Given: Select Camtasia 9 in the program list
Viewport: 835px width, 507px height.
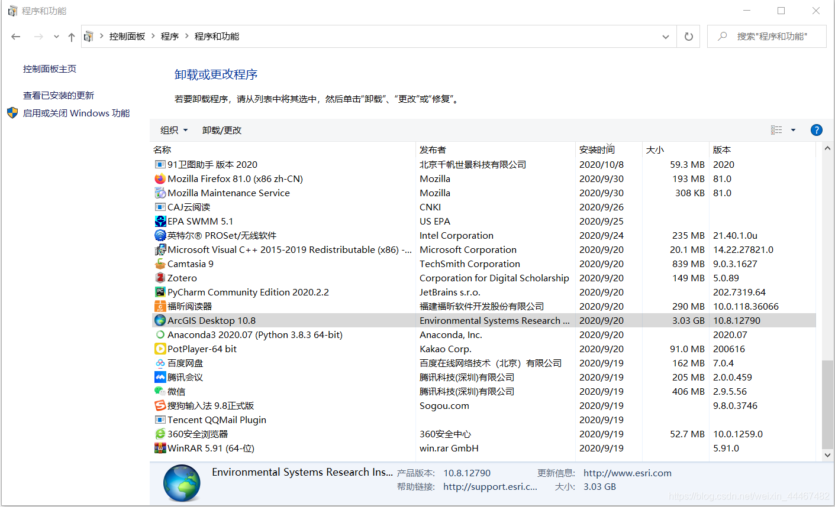Looking at the screenshot, I should pyautogui.click(x=191, y=264).
